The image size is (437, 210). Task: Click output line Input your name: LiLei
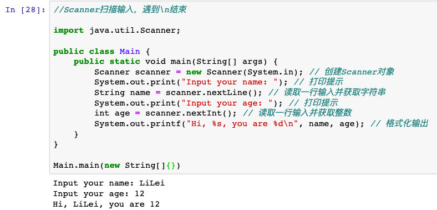[x=109, y=183]
